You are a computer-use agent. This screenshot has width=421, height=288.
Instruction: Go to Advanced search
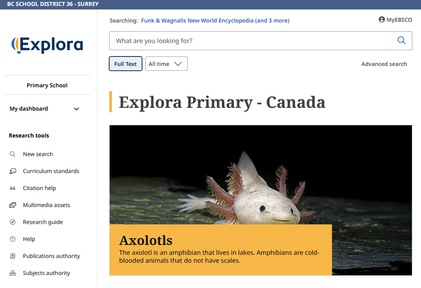click(384, 64)
